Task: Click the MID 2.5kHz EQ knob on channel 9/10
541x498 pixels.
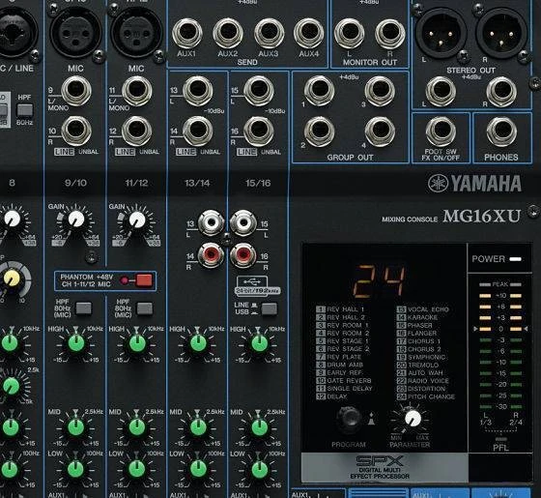Action: [x=76, y=427]
